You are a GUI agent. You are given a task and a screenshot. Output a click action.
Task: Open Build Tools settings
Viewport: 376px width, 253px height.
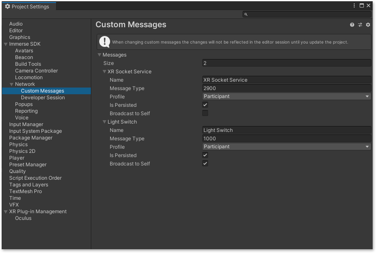pyautogui.click(x=28, y=64)
